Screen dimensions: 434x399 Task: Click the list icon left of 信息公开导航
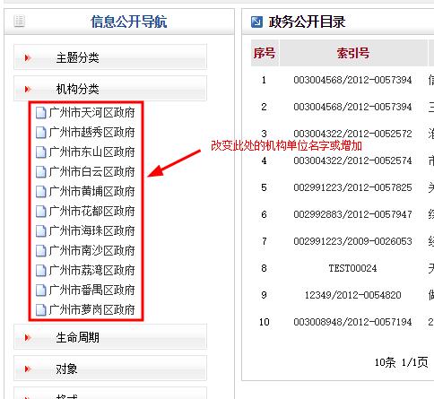tap(20, 22)
